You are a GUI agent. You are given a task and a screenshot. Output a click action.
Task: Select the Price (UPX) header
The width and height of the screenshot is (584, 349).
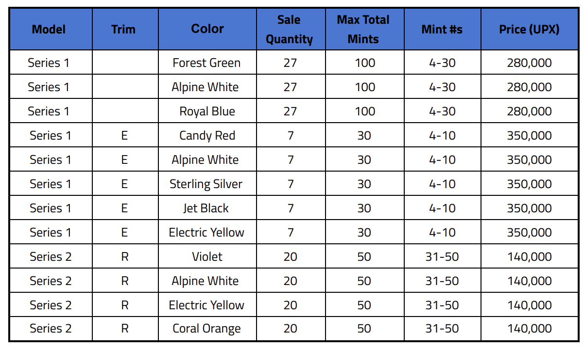tap(529, 29)
